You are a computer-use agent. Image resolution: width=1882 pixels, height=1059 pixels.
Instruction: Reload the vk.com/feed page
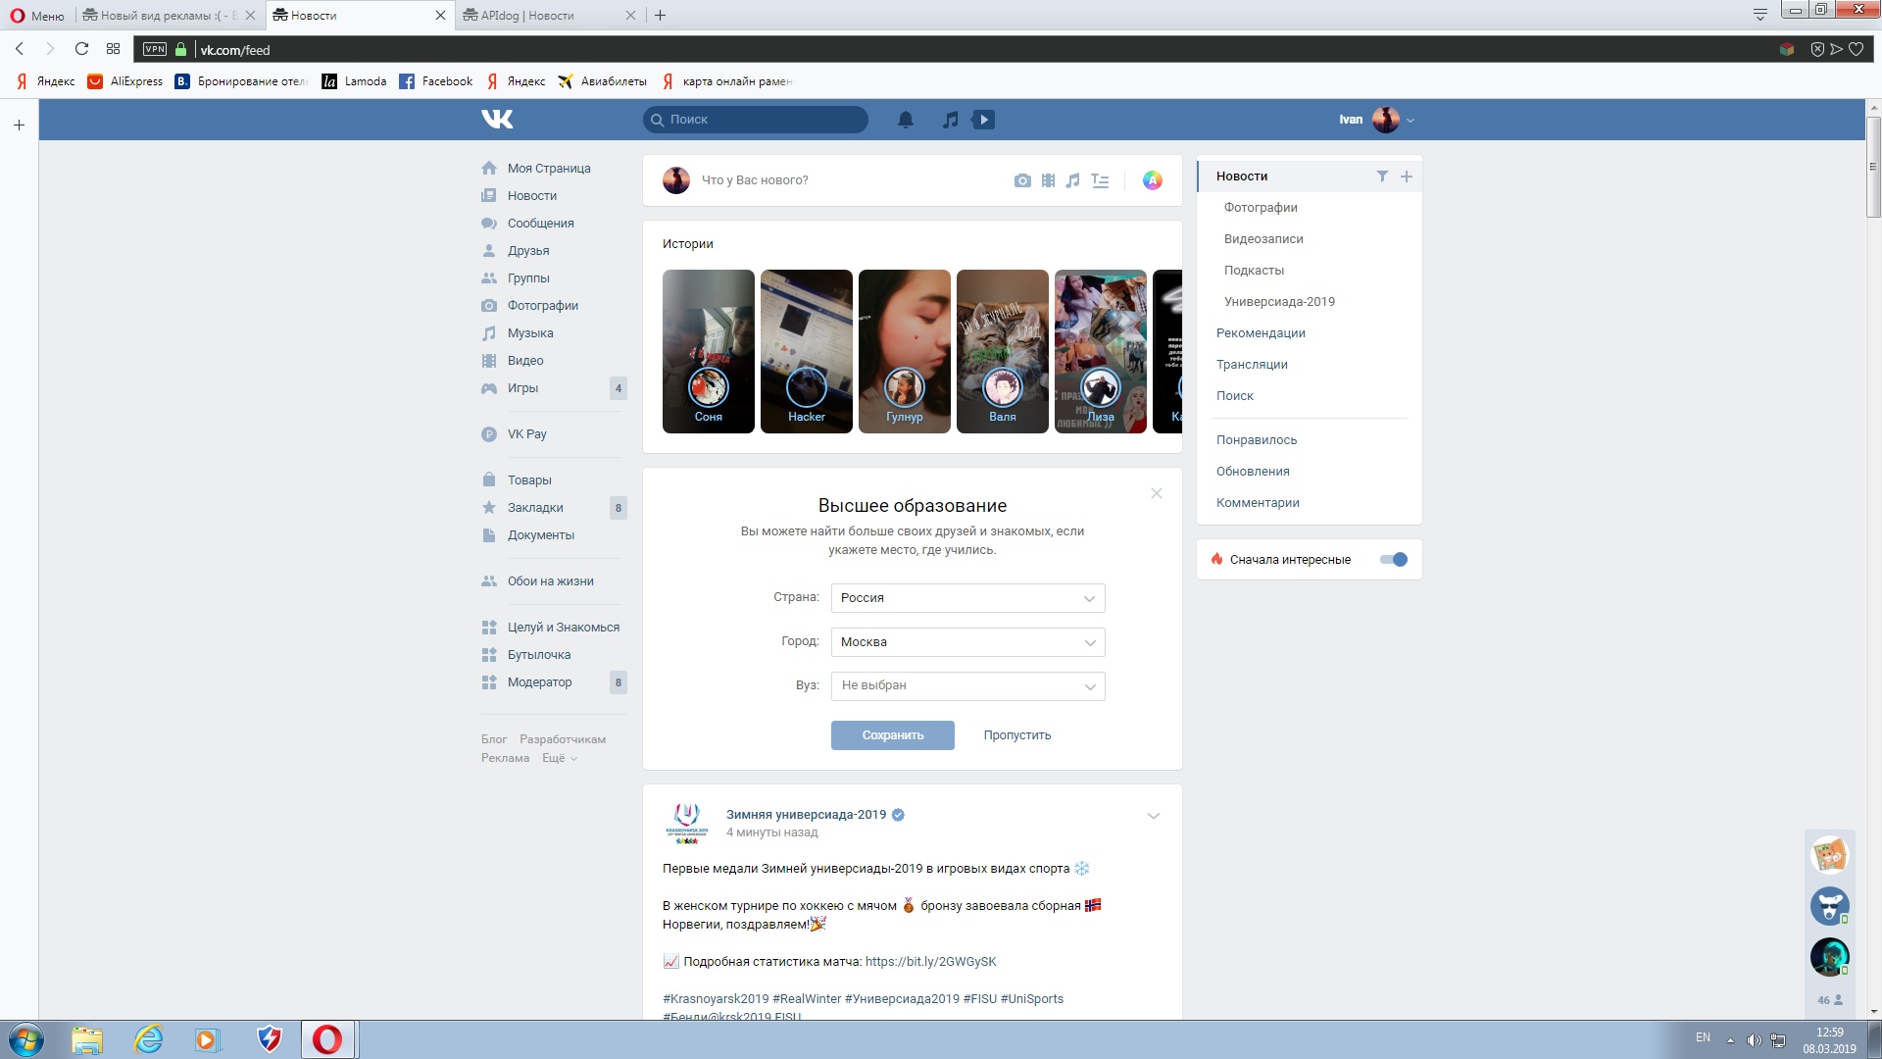point(82,49)
